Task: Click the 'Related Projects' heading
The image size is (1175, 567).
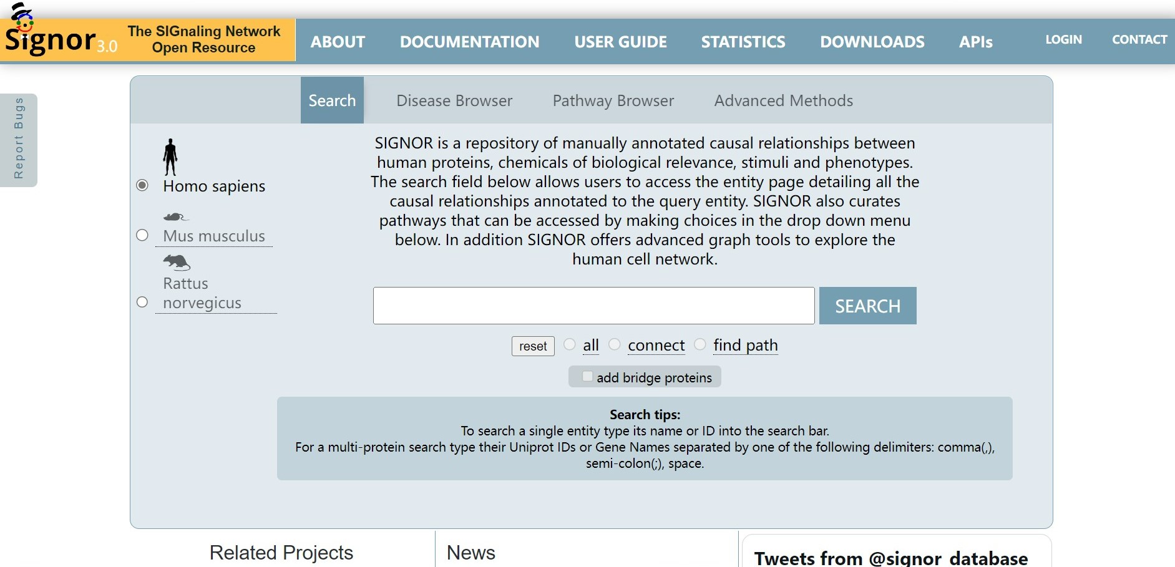Action: point(281,553)
